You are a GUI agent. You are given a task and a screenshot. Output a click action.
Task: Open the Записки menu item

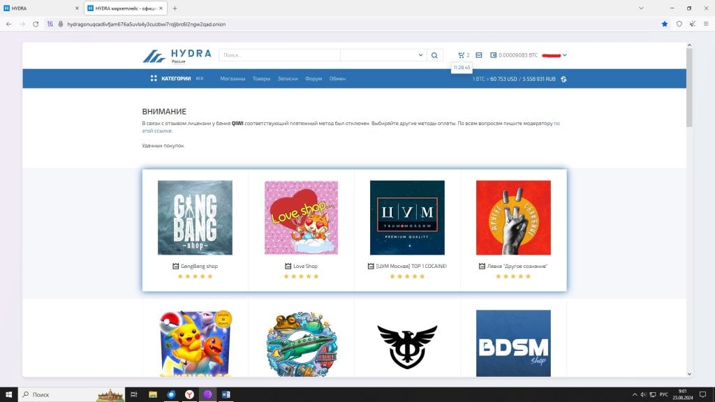(288, 79)
